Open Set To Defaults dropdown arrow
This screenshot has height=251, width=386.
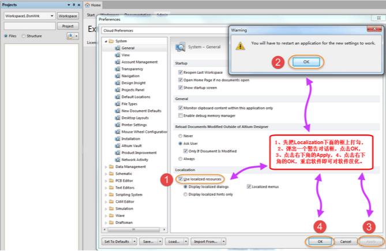[134, 242]
